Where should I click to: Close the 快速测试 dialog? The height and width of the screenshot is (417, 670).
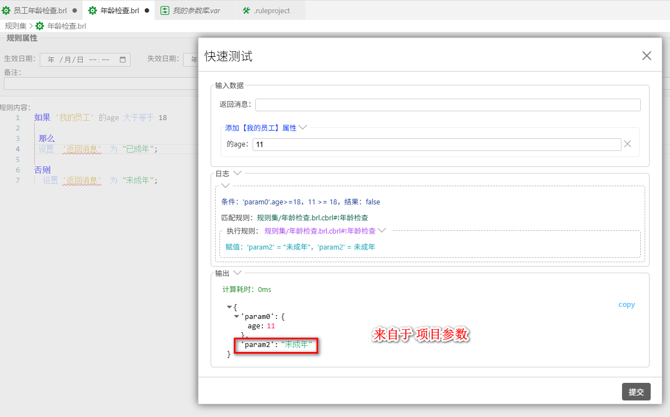pyautogui.click(x=647, y=56)
